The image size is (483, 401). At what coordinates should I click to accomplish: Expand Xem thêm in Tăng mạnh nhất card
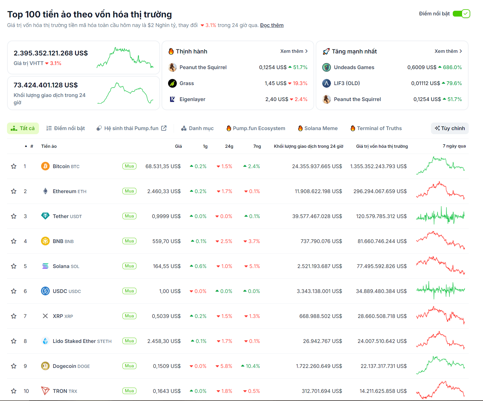click(448, 51)
